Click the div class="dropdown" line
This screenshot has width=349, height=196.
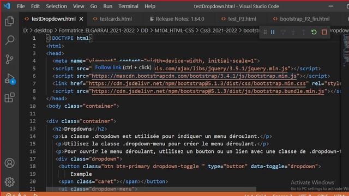[x=89, y=159]
